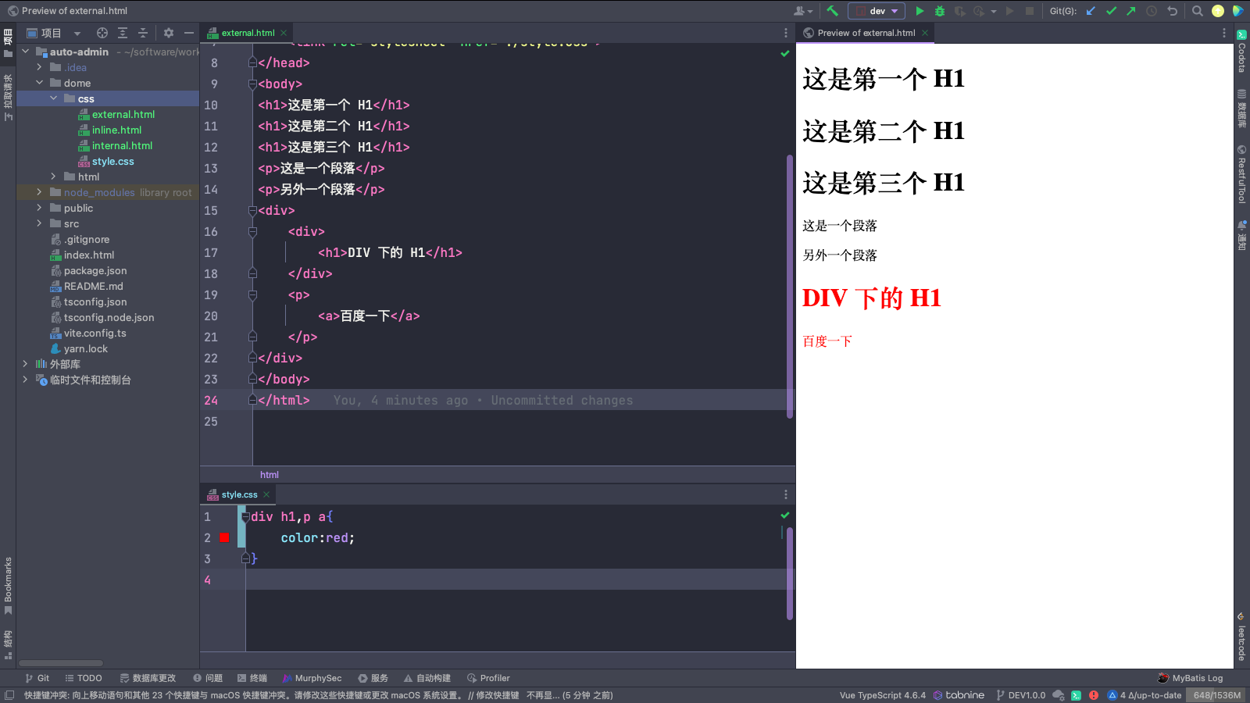Click Git push green arrow icon
Viewport: 1250px width, 703px height.
tap(1130, 11)
